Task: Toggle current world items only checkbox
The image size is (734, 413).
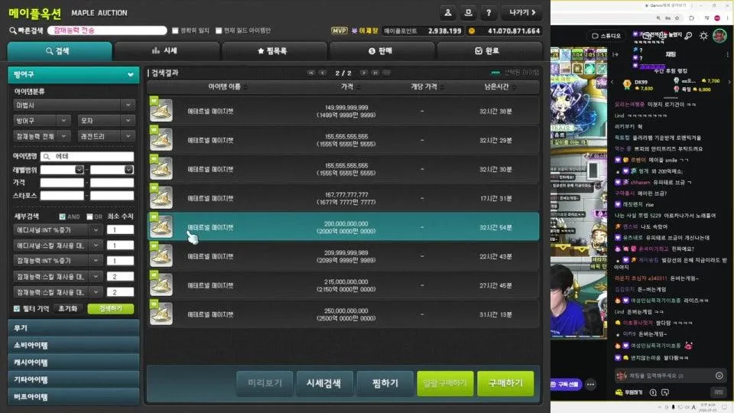Action: [218, 31]
